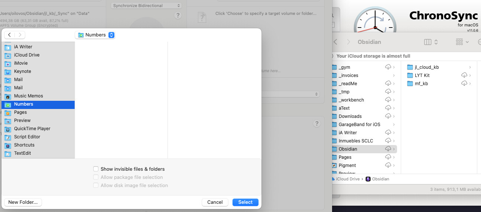Click the New Folder... button
Image resolution: width=481 pixels, height=212 pixels.
pyautogui.click(x=23, y=202)
